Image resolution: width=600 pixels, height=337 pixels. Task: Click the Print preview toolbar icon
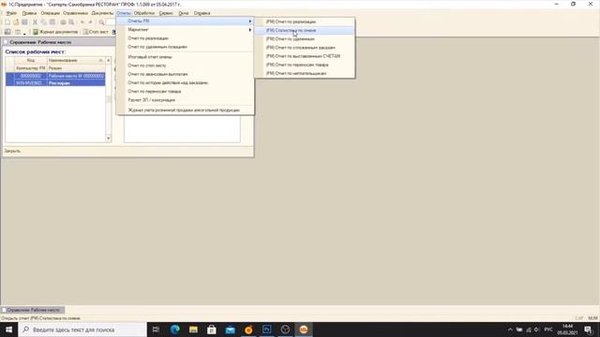(71, 22)
